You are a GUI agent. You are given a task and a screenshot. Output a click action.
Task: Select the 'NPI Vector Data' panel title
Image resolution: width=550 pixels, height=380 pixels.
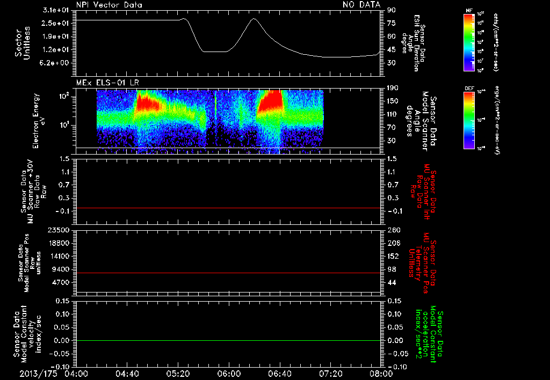coord(109,5)
